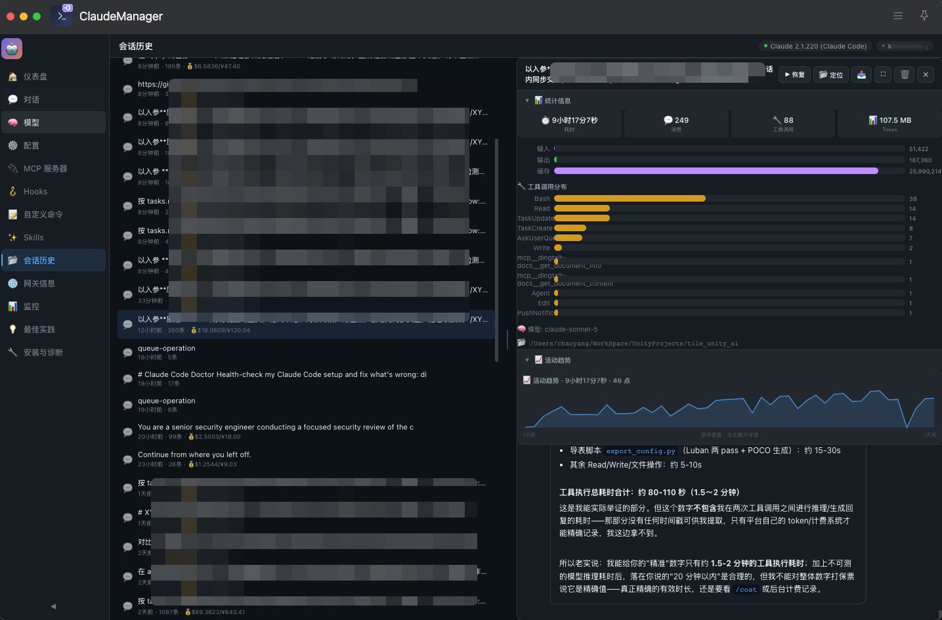Click the Claude 2.1.220 (Claude Code) status badge
The height and width of the screenshot is (620, 942).
(x=815, y=47)
